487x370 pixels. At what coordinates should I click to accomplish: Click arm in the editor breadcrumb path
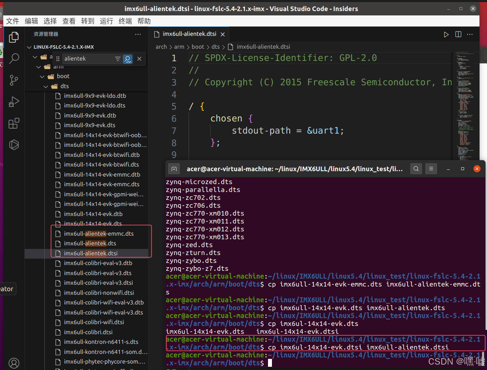[x=179, y=47]
